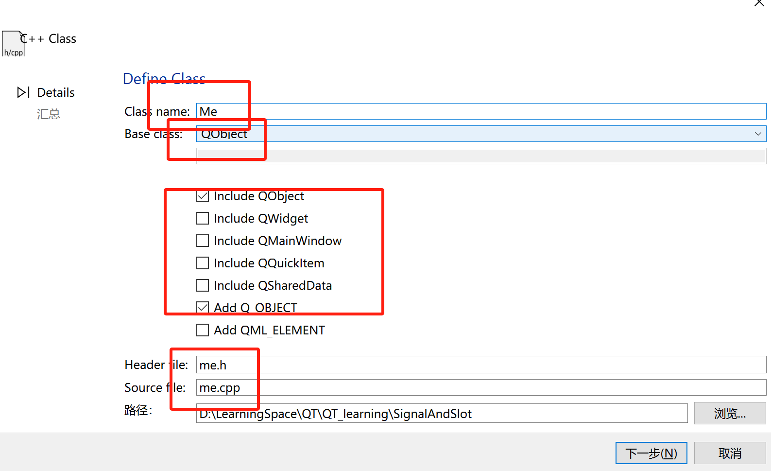Click the disabled field under Base class

pyautogui.click(x=481, y=156)
